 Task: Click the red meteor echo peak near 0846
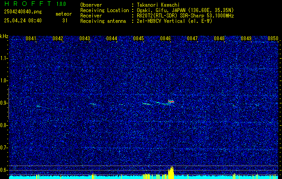pyautogui.click(x=171, y=102)
